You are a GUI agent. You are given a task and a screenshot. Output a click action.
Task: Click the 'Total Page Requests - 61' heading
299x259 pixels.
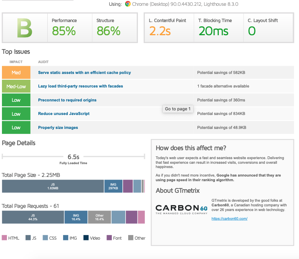(x=30, y=206)
